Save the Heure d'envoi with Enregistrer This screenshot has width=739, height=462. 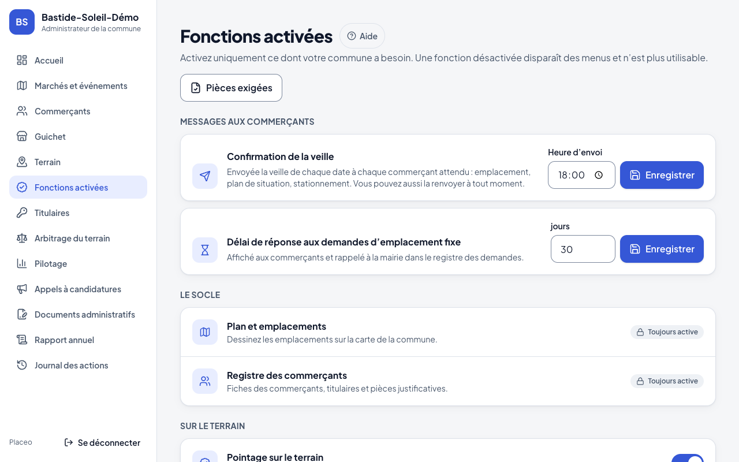[x=662, y=175]
